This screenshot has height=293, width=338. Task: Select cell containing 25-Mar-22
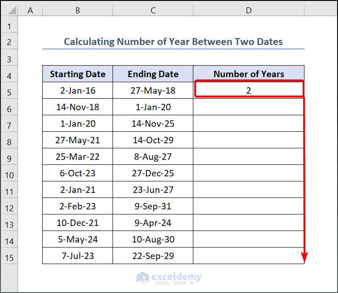pyautogui.click(x=78, y=157)
